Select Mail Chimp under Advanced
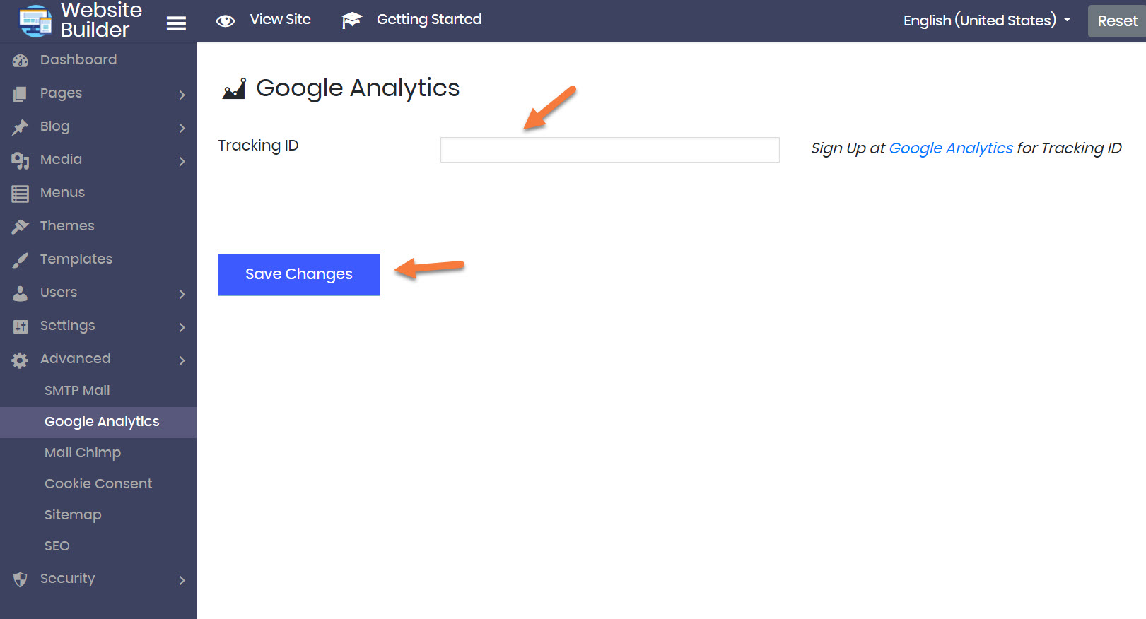Viewport: 1146px width, 619px height. pyautogui.click(x=83, y=453)
